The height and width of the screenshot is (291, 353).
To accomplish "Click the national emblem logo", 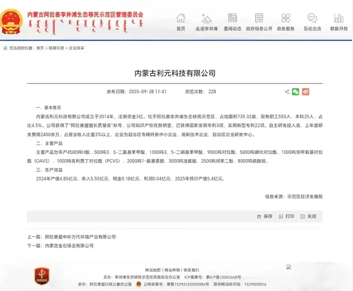I will [11, 22].
